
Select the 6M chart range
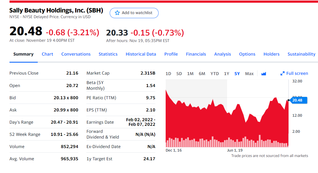(202, 73)
